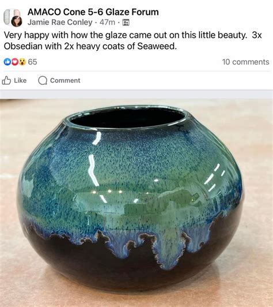
Task: Open the glazed pottery vase photo
Action: (136, 203)
